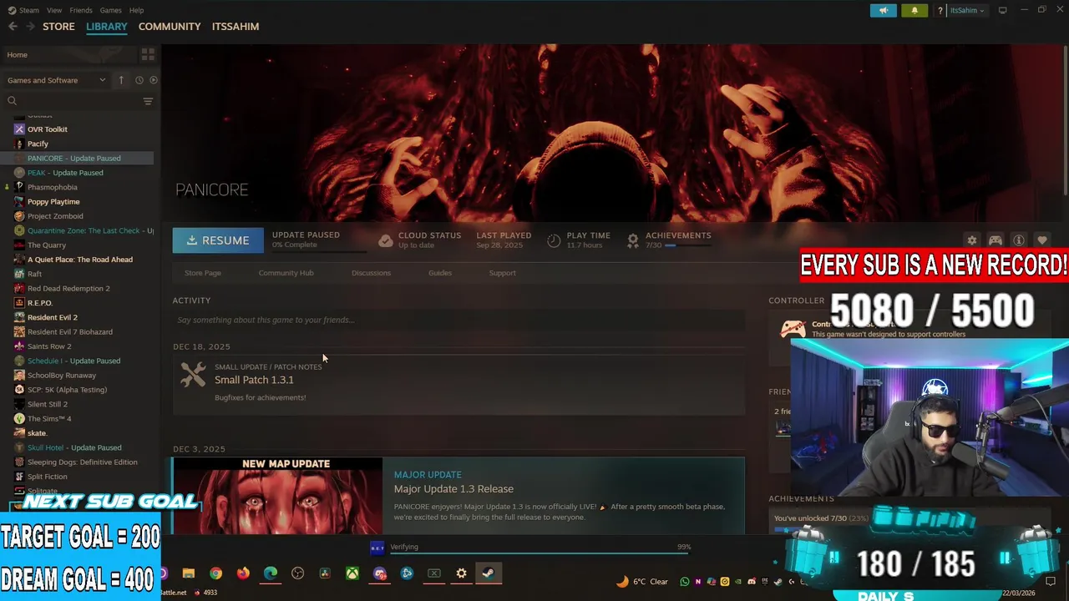This screenshot has height=601, width=1069.
Task: Go to the COMMUNITY tab
Action: pyautogui.click(x=170, y=27)
